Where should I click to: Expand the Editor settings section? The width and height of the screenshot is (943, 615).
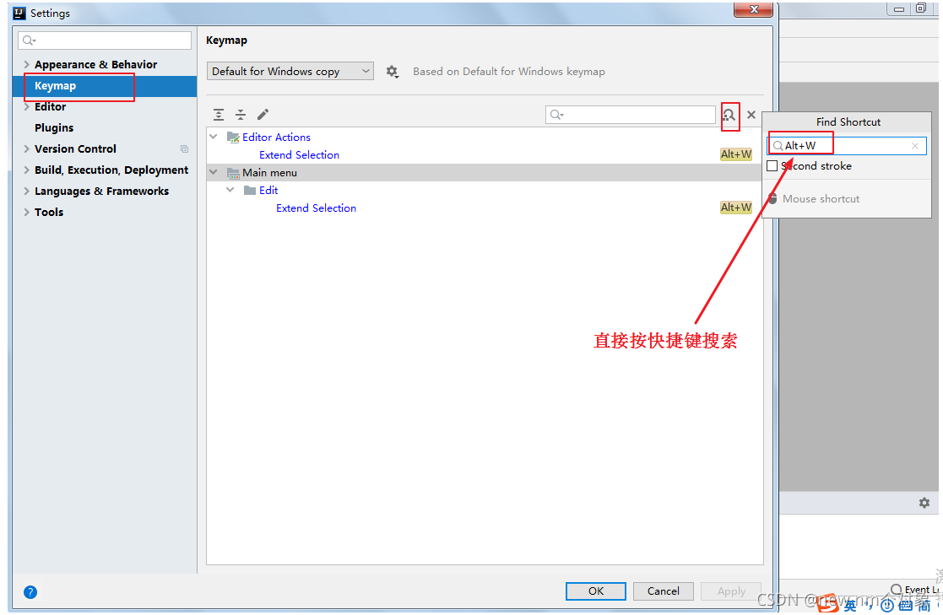[x=26, y=107]
